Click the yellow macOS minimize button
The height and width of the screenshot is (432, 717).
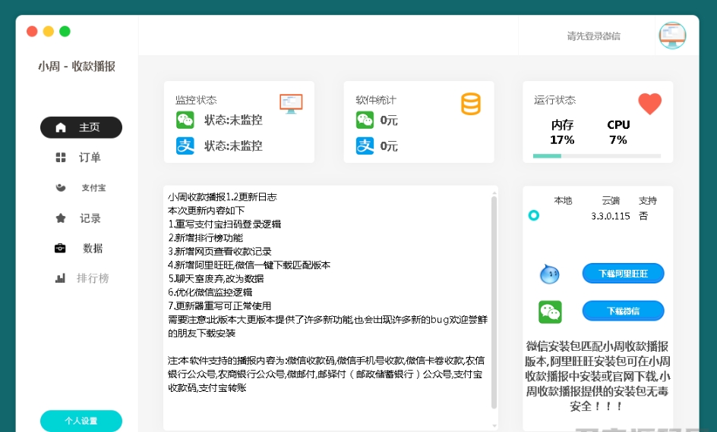click(x=49, y=31)
